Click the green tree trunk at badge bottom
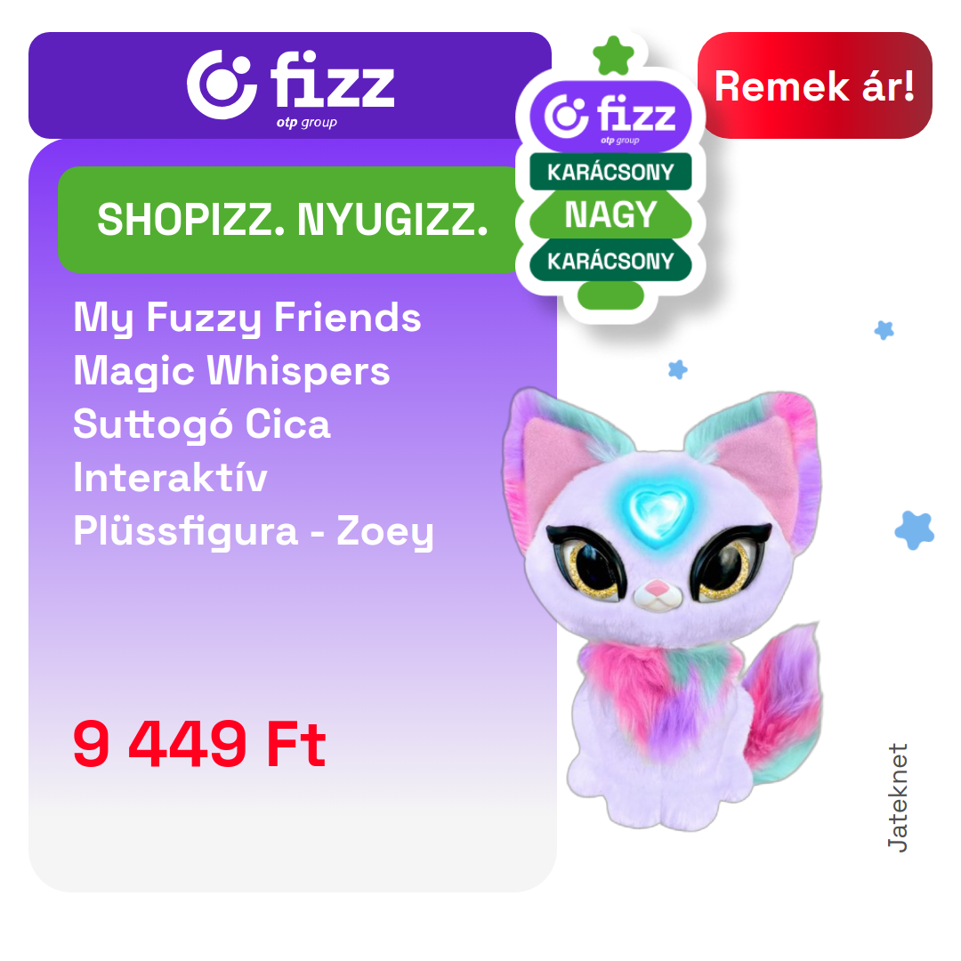961x961 pixels. coord(610,295)
